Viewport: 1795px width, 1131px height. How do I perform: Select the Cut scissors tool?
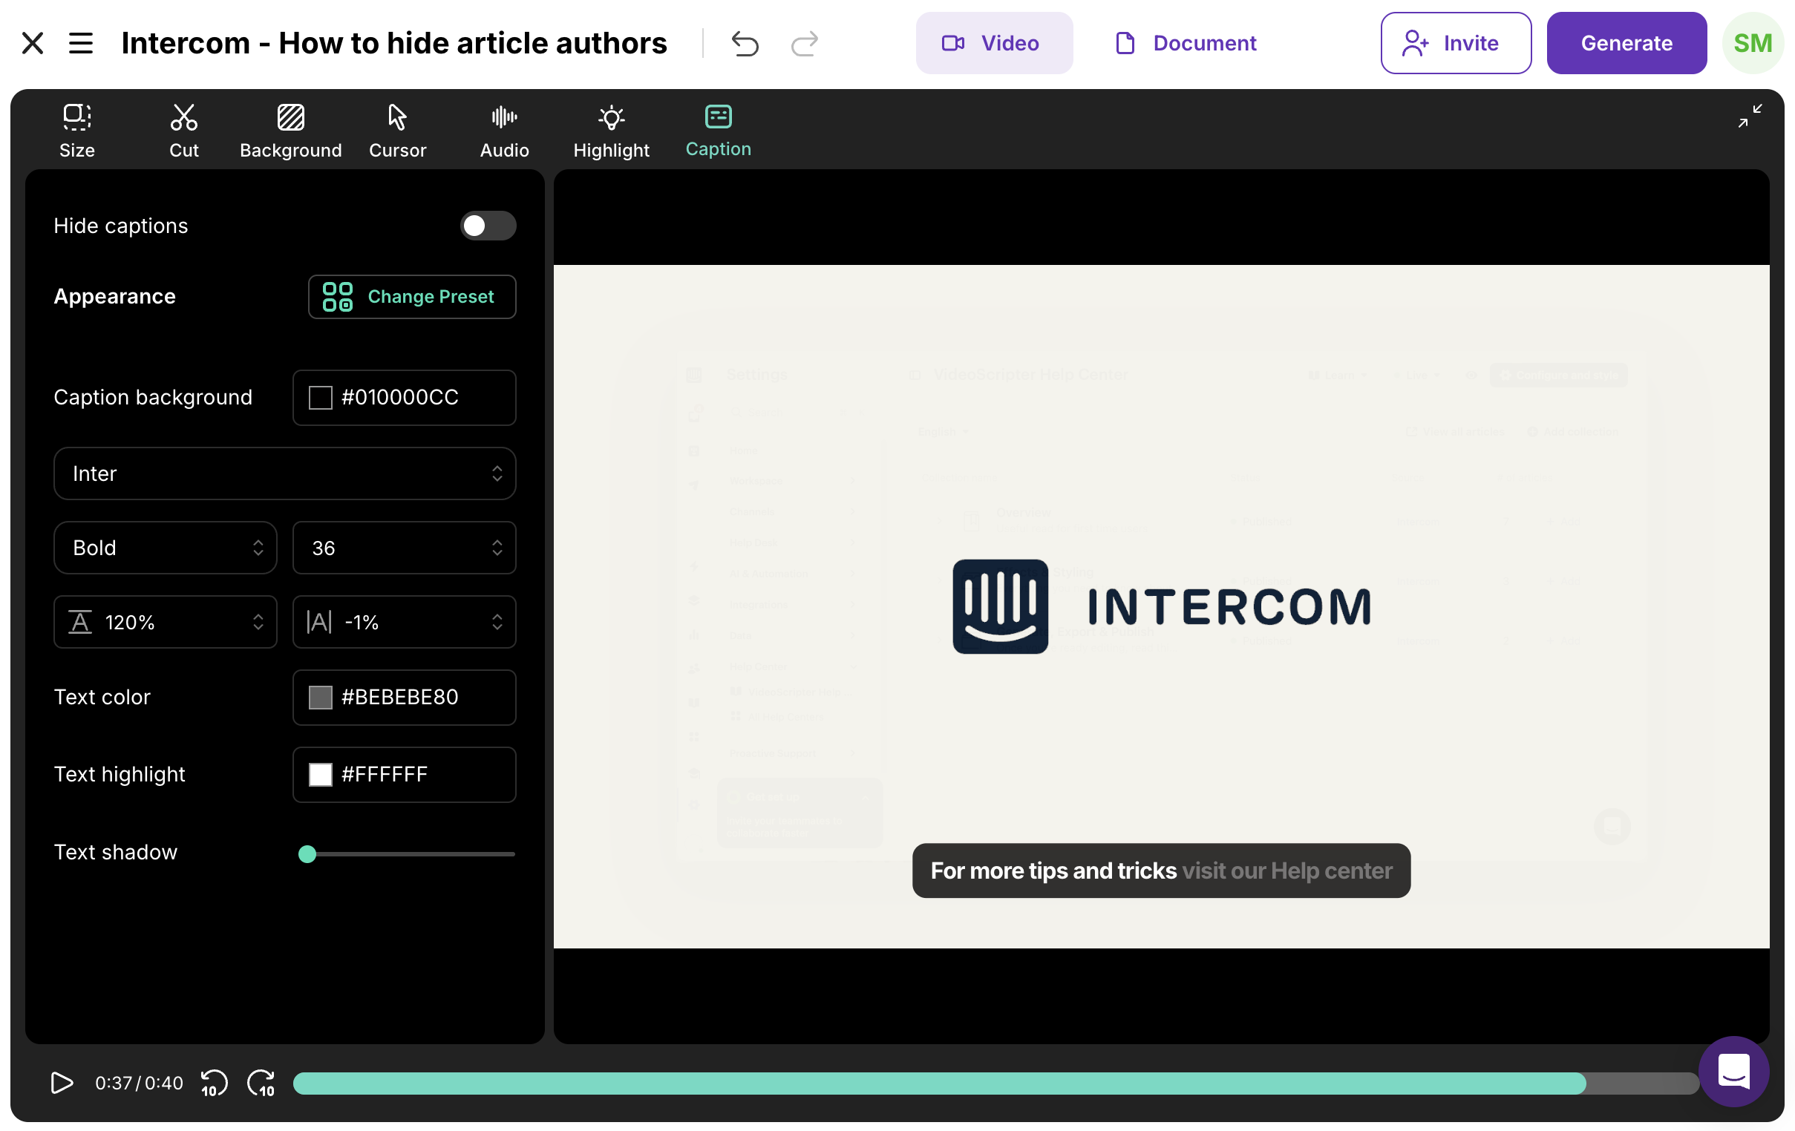[183, 131]
